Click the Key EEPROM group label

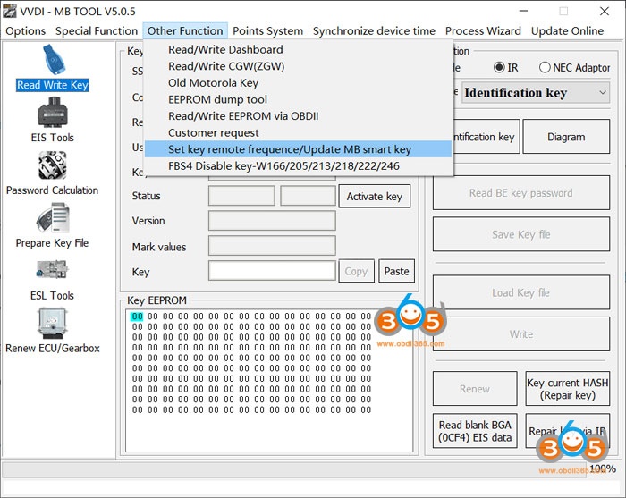(x=156, y=300)
